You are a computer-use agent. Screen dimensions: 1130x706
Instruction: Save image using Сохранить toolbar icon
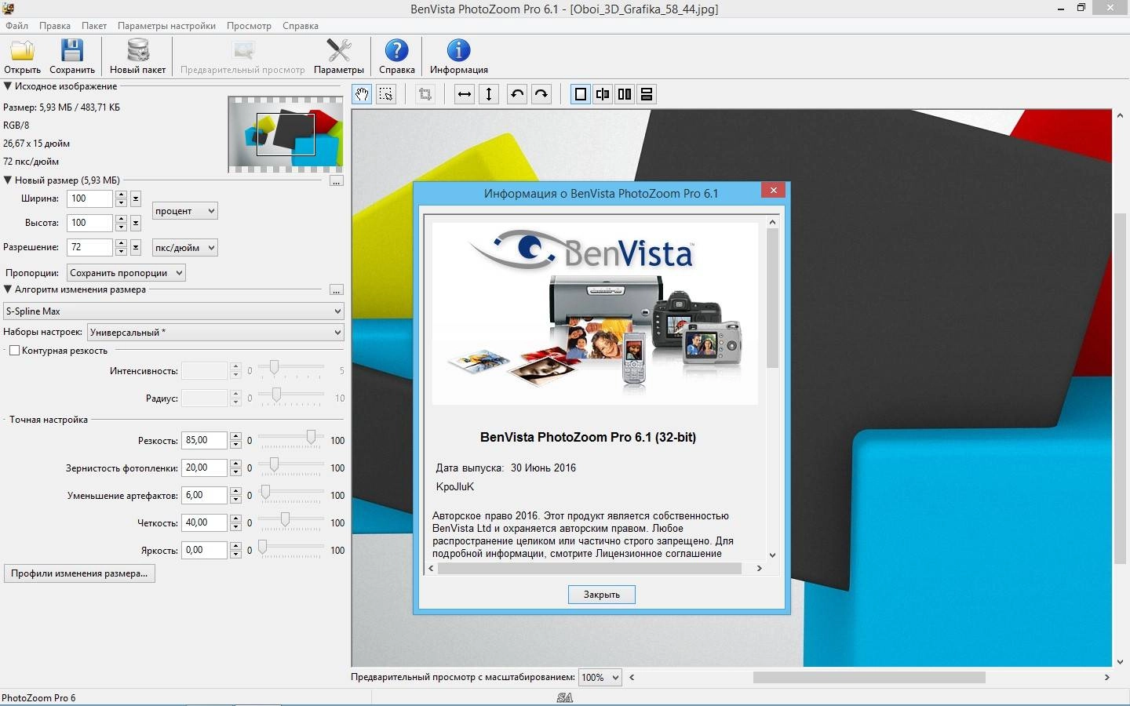click(x=72, y=56)
